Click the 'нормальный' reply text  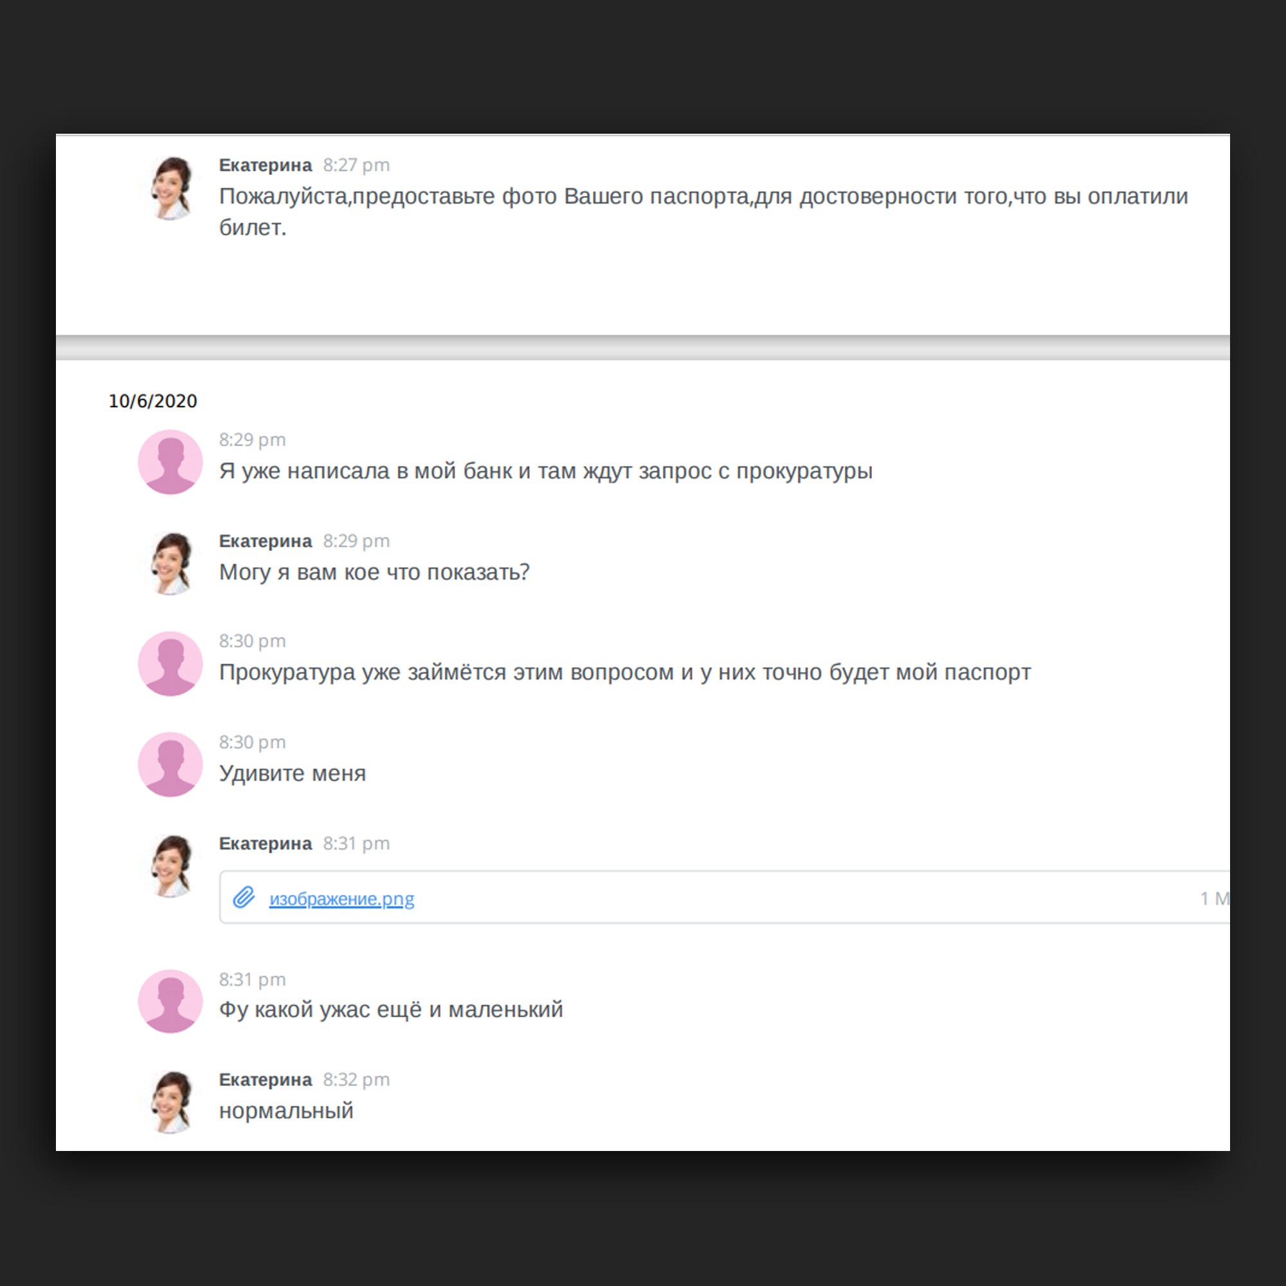pyautogui.click(x=286, y=1111)
